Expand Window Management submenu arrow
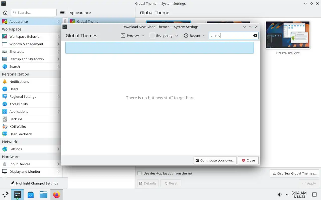Screen dimensions: 321x200 pos(58,44)
